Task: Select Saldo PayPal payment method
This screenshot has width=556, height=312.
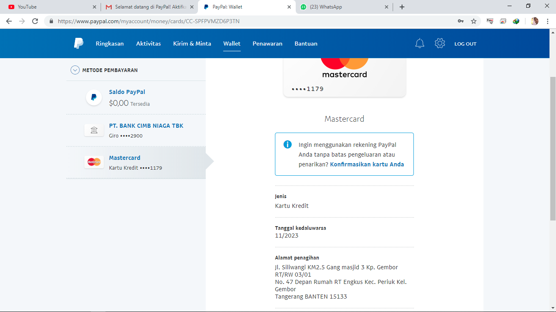Action: (136, 98)
